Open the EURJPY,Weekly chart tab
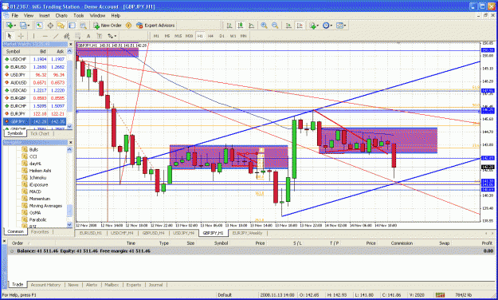Image resolution: width=498 pixels, height=300 pixels. 247,233
